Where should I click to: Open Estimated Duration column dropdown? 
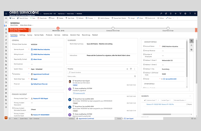(x=185, y=100)
